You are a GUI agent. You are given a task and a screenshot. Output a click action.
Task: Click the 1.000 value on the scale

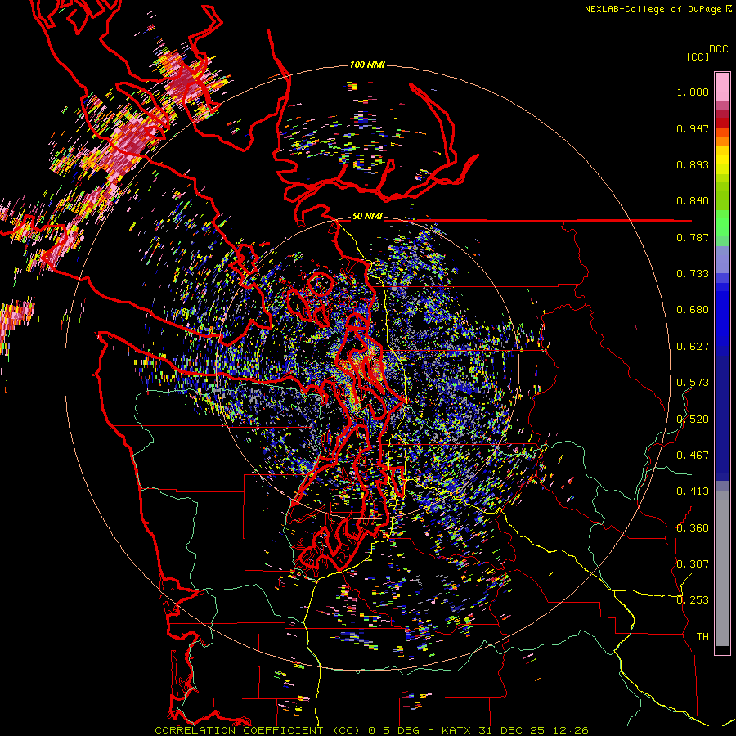(x=693, y=92)
